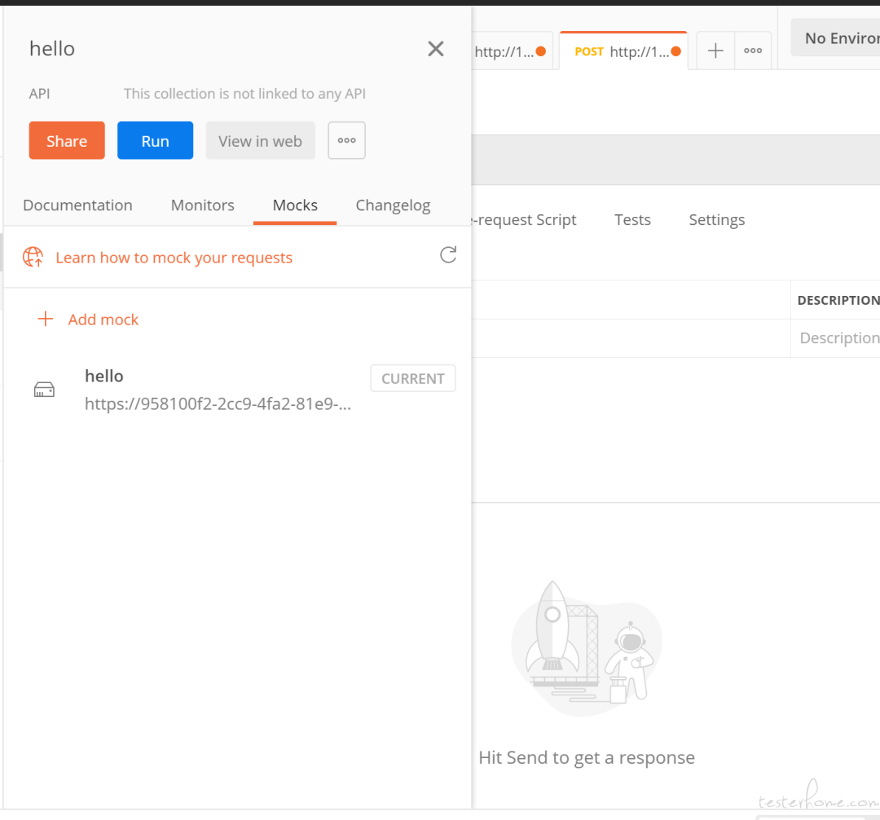This screenshot has width=880, height=820.
Task: Click the refresh mocks icon
Action: [448, 255]
